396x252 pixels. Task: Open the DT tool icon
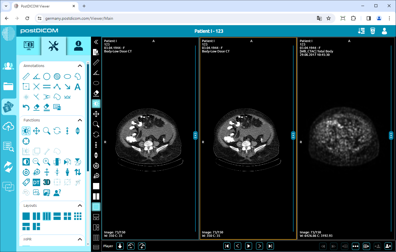tap(36, 182)
